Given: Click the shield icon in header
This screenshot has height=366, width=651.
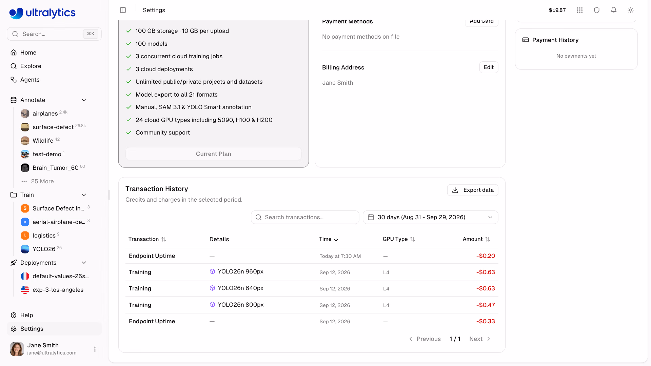Looking at the screenshot, I should point(597,10).
